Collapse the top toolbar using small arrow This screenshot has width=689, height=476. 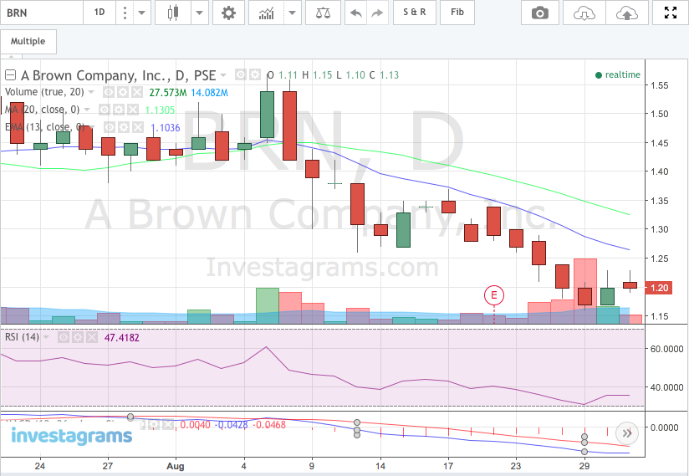[12, 57]
